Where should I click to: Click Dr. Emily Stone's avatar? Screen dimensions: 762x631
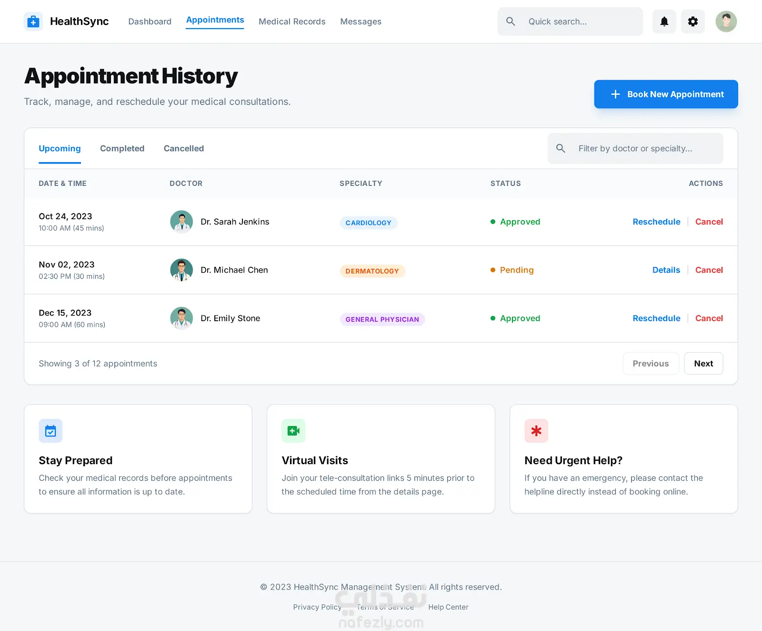point(181,318)
